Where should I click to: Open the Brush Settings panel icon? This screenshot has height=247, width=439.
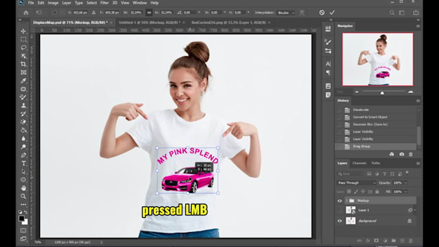(x=328, y=42)
